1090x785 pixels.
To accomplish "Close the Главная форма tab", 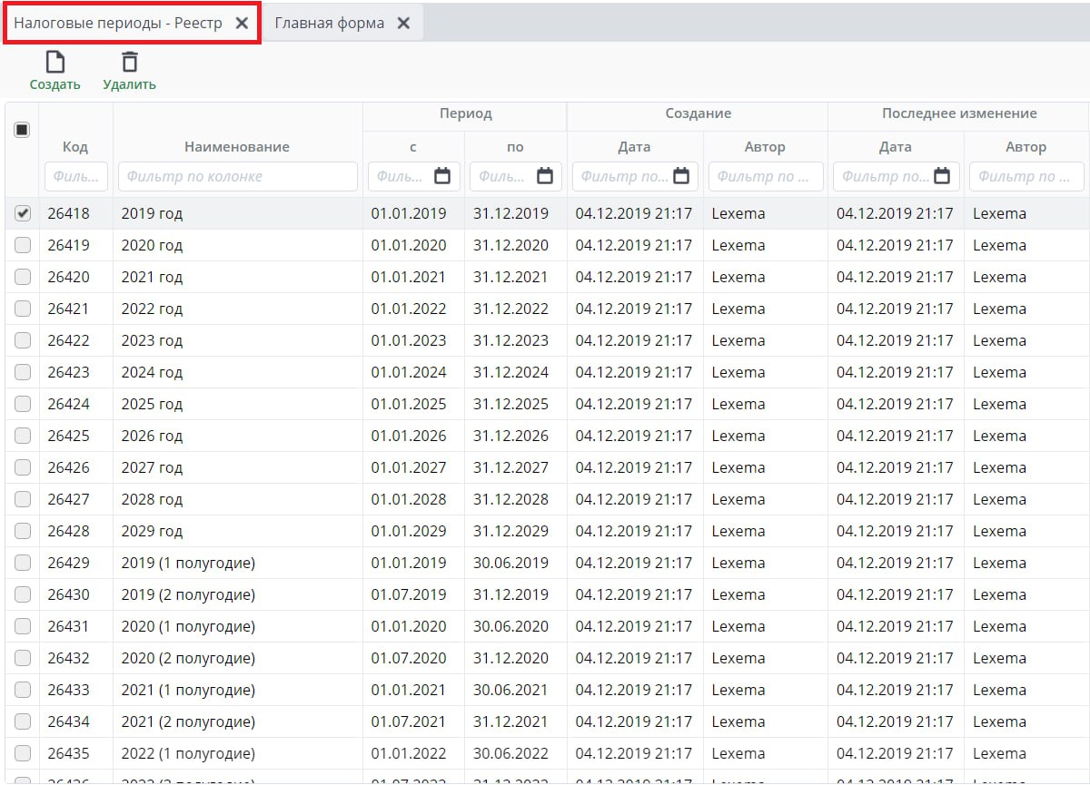I will pos(404,24).
